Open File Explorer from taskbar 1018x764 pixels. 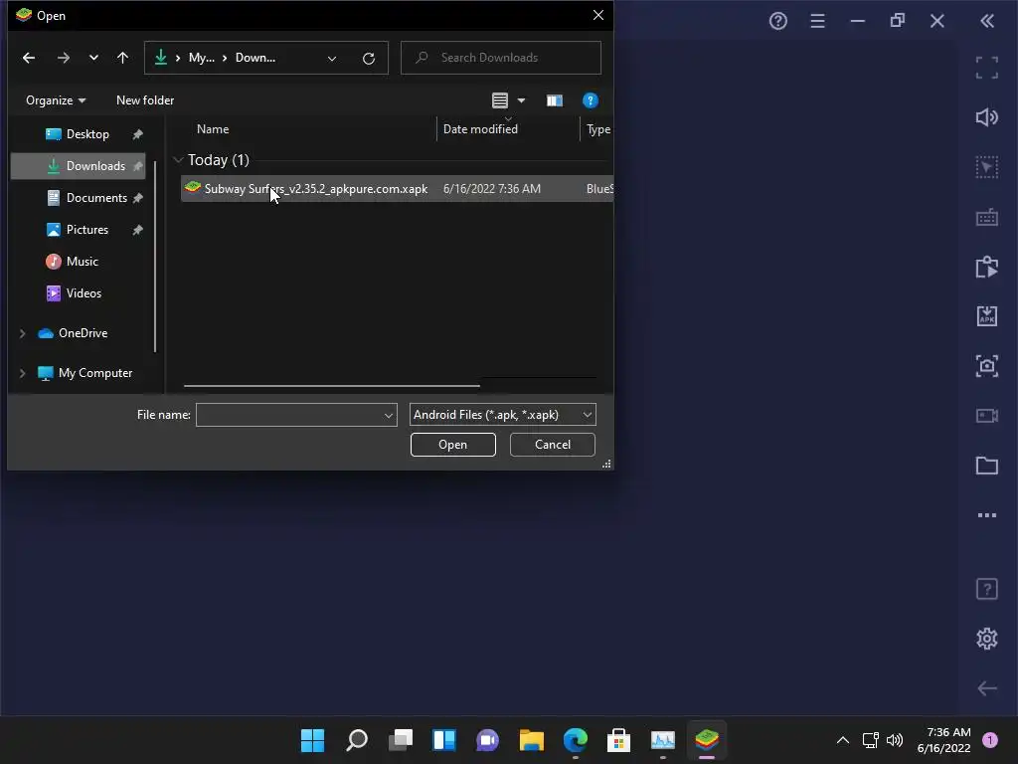pyautogui.click(x=531, y=740)
